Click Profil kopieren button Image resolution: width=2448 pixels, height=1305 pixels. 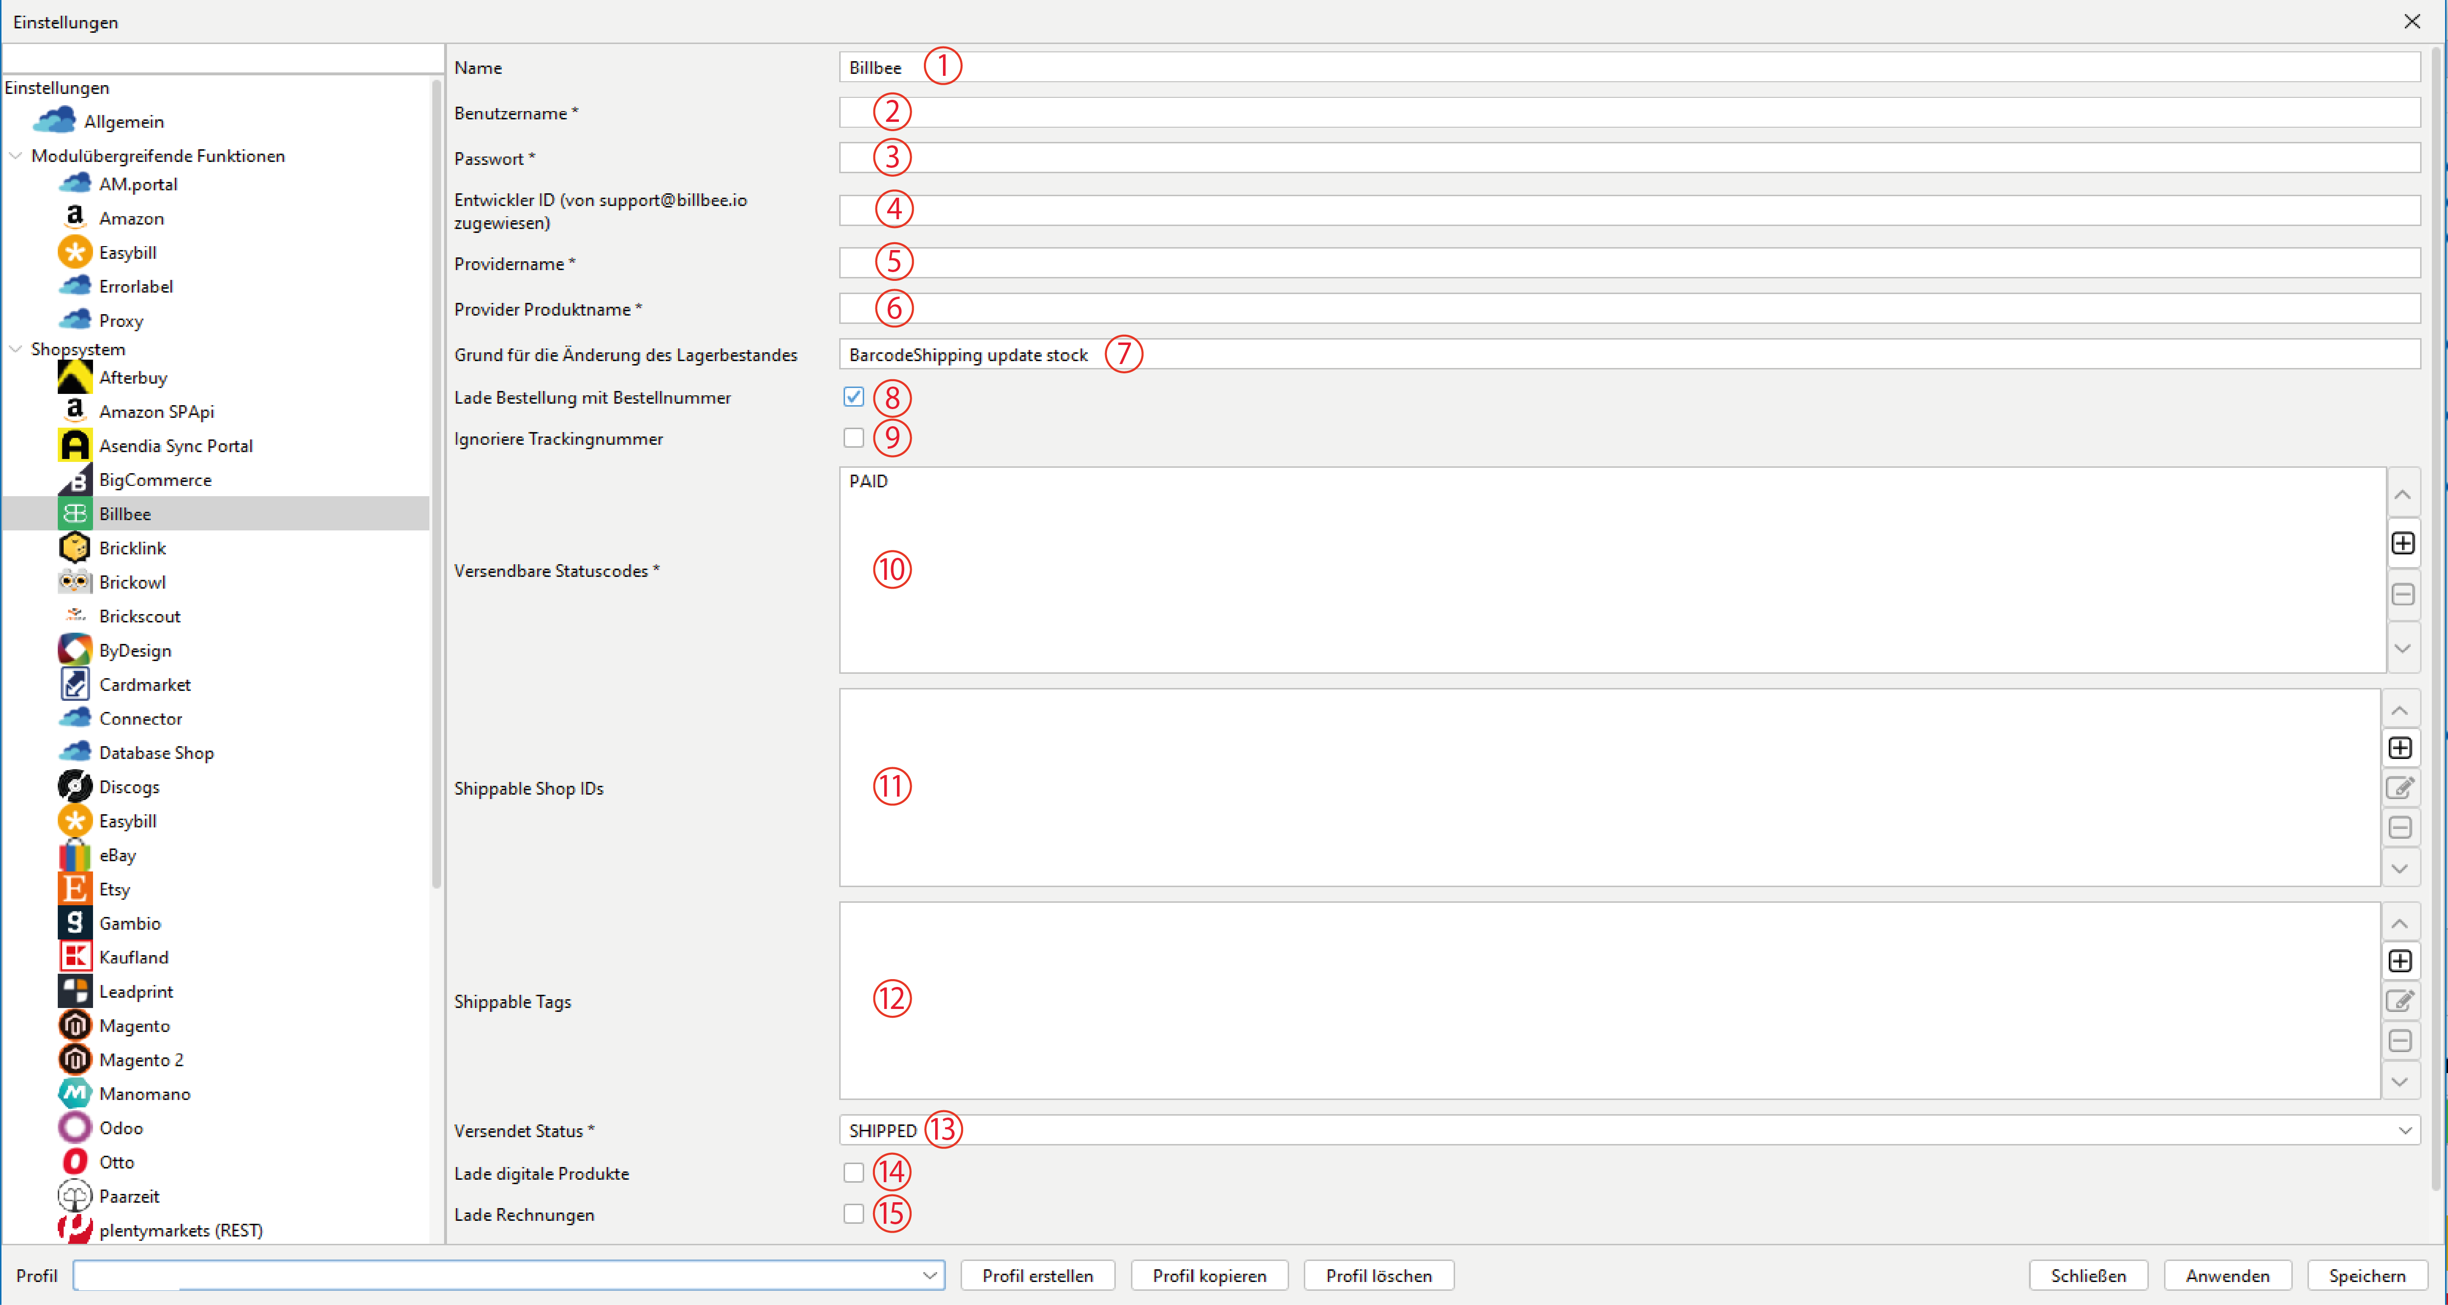pos(1210,1276)
